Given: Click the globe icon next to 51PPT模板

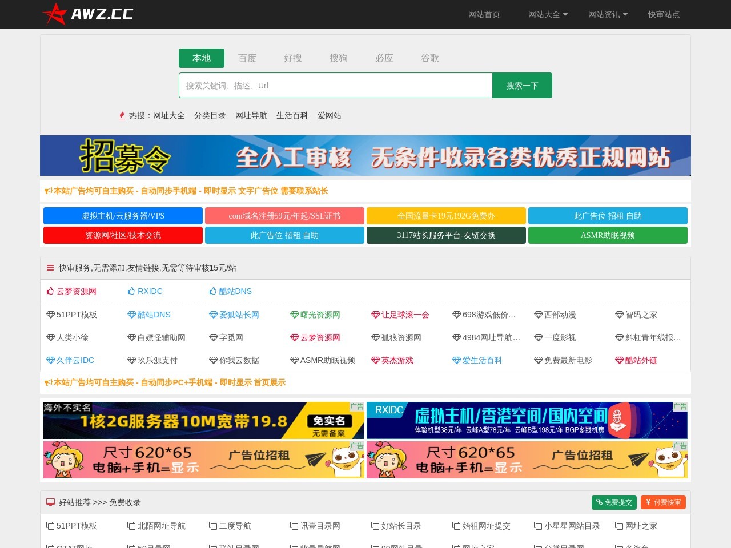Looking at the screenshot, I should point(50,315).
